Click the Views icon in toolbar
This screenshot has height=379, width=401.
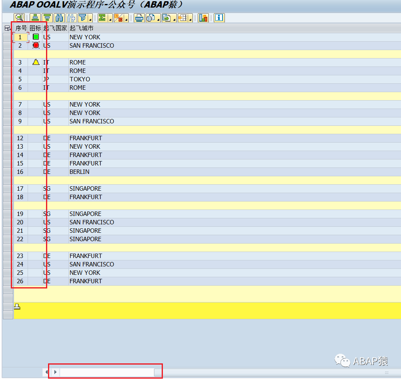(x=151, y=18)
